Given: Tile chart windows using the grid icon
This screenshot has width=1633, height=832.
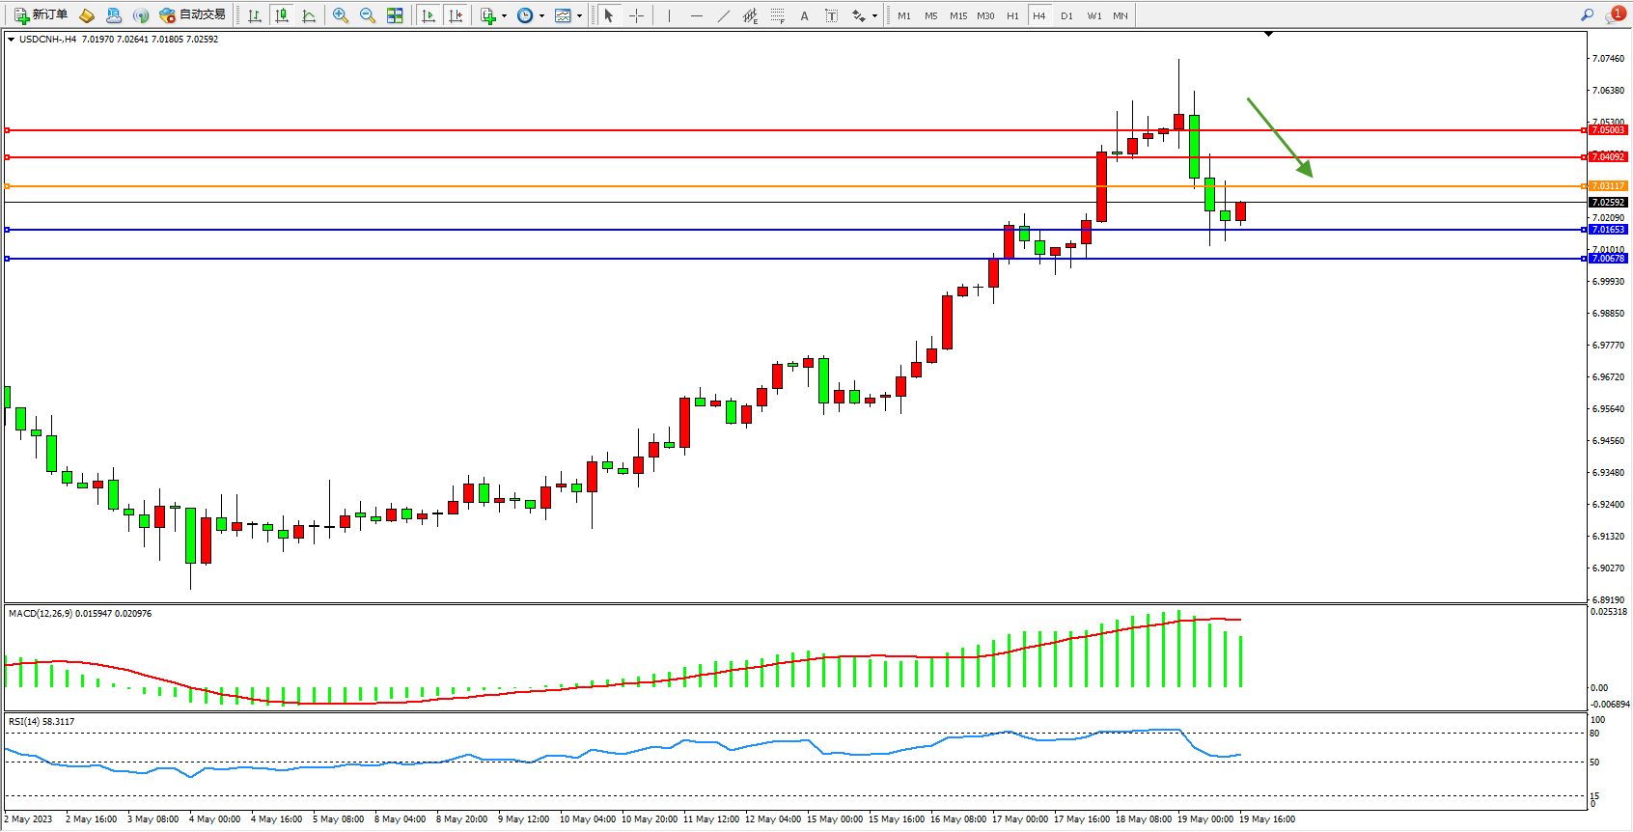Looking at the screenshot, I should (x=395, y=15).
